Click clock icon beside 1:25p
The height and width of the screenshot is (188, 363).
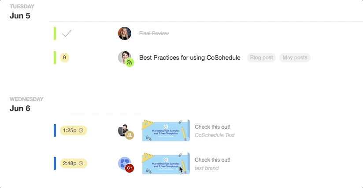pos(81,130)
